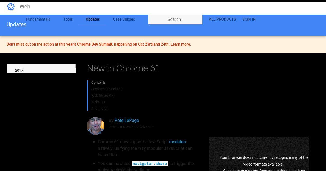Select the 2017 sidebar entry
Image resolution: width=326 pixels, height=171 pixels.
coord(19,70)
